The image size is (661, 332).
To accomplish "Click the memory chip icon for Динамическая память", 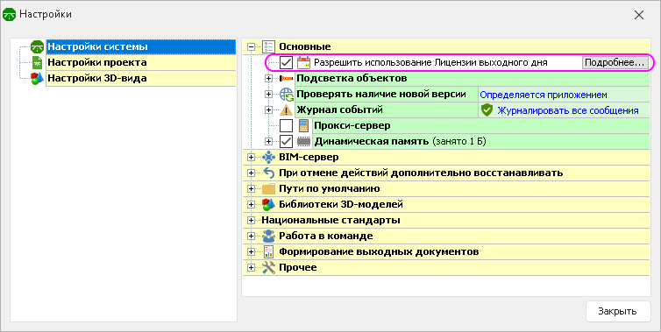I will click(x=303, y=141).
